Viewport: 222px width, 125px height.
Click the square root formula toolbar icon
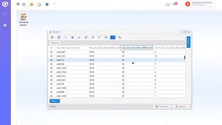(79, 37)
